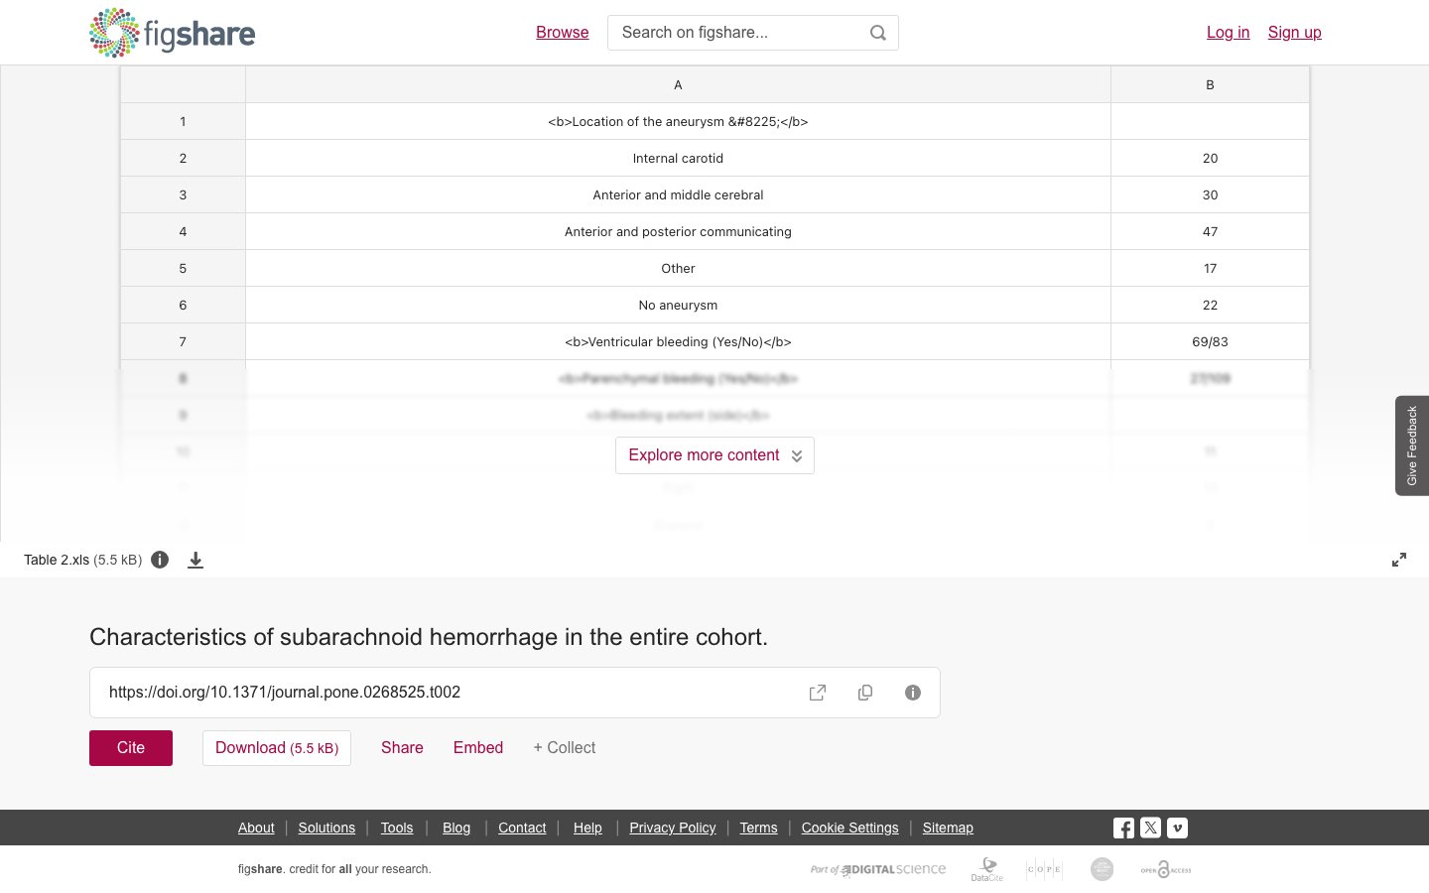Open the About footer link

(x=256, y=828)
